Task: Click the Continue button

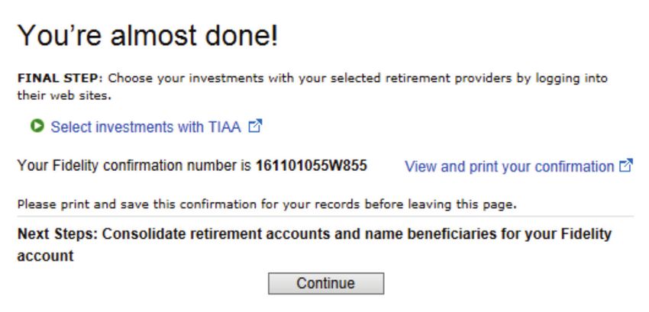Action: pyautogui.click(x=326, y=284)
